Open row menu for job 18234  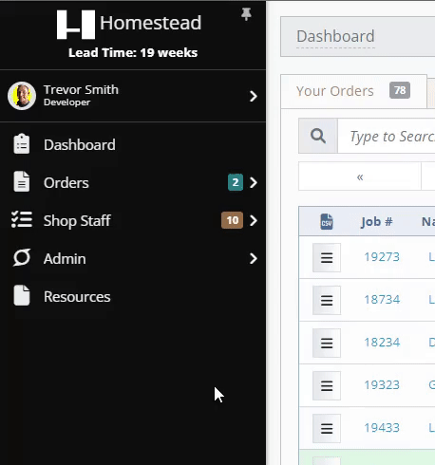pos(327,343)
